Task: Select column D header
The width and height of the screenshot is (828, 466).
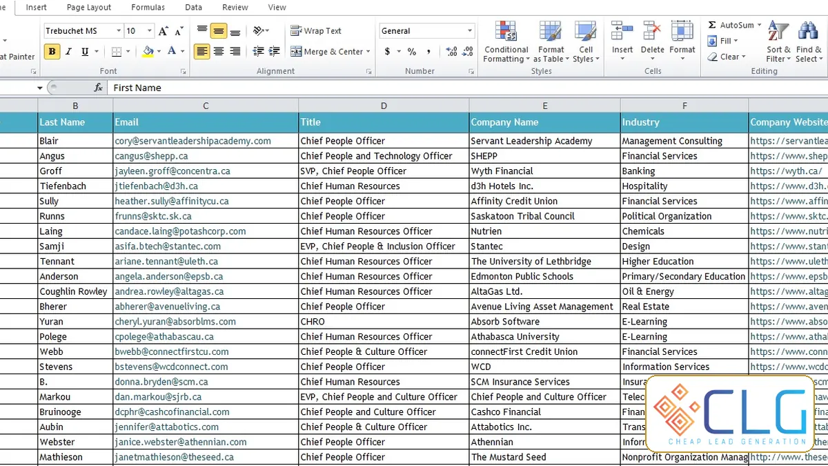Action: click(384, 106)
